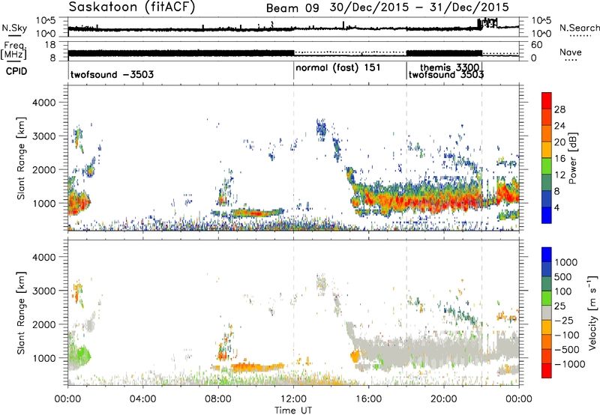Click the '20:00' time axis label
600x415 pixels.
[x=444, y=399]
